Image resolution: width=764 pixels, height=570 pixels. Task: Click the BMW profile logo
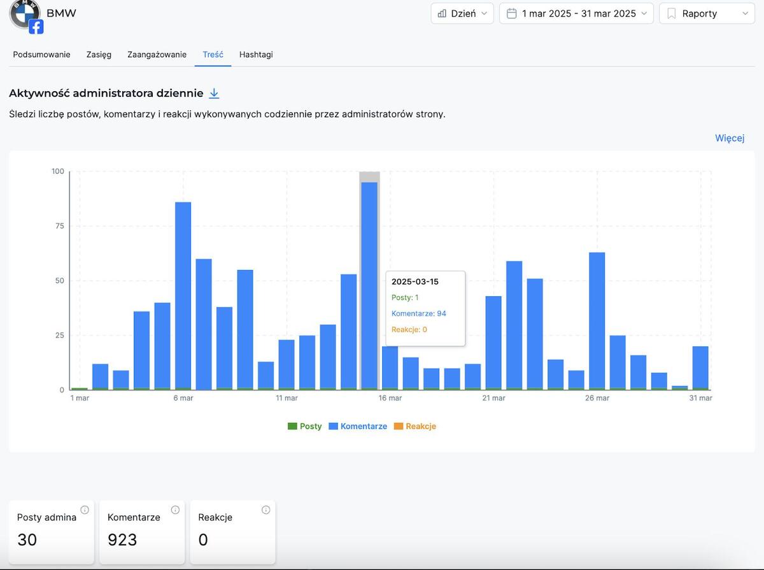[x=25, y=13]
